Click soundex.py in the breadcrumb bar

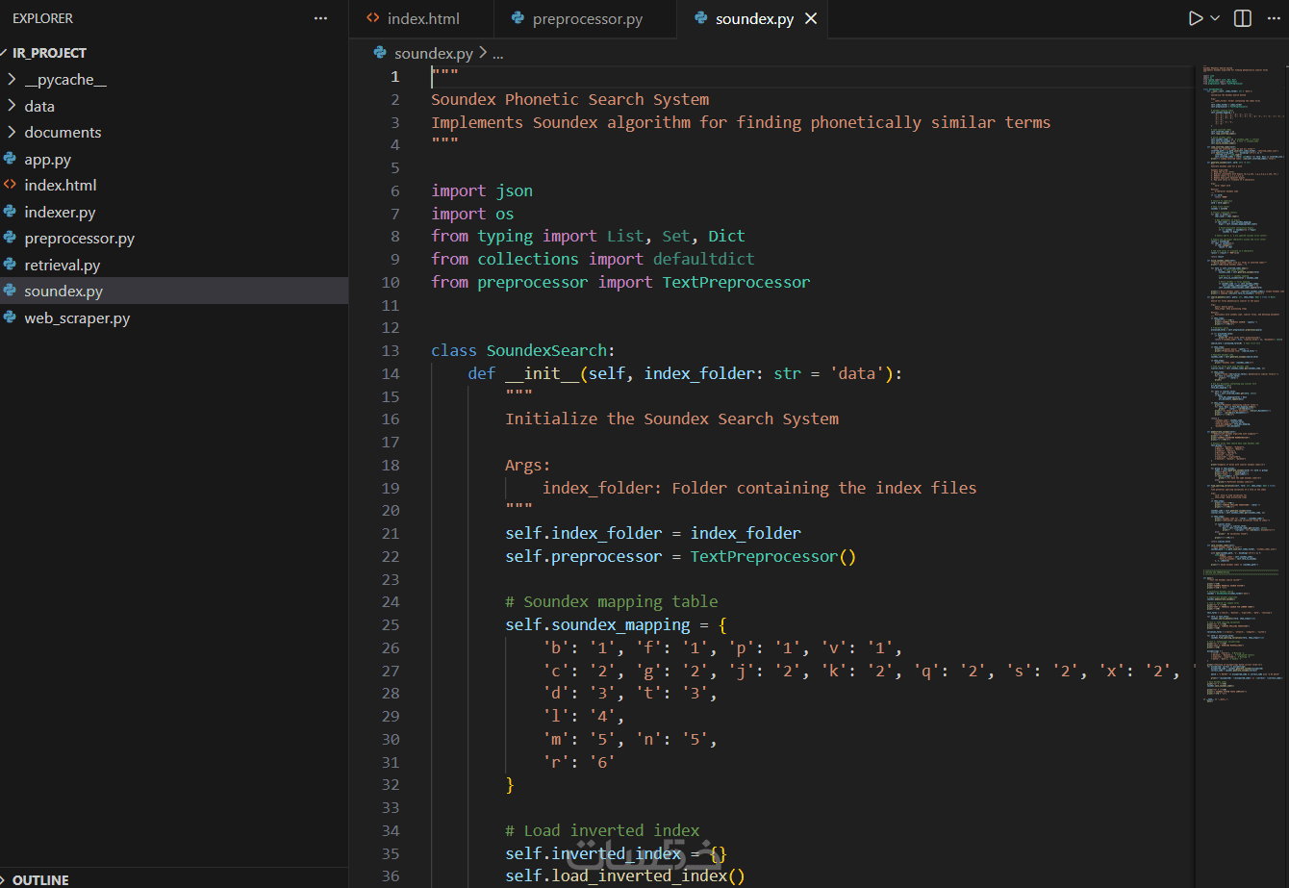pyautogui.click(x=433, y=54)
